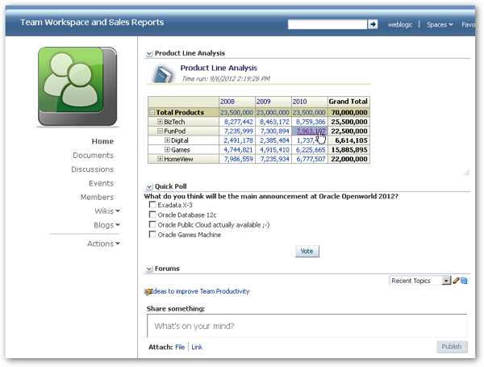
Task: Click the 2008 column header
Action: pyautogui.click(x=227, y=102)
